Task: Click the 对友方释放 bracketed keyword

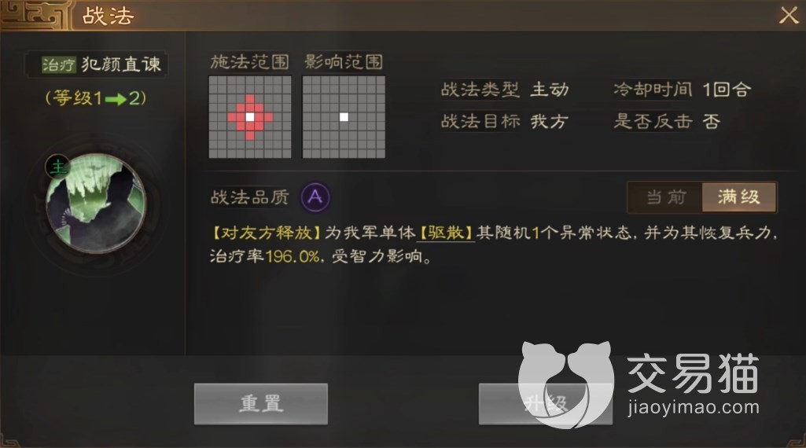Action: (x=267, y=233)
